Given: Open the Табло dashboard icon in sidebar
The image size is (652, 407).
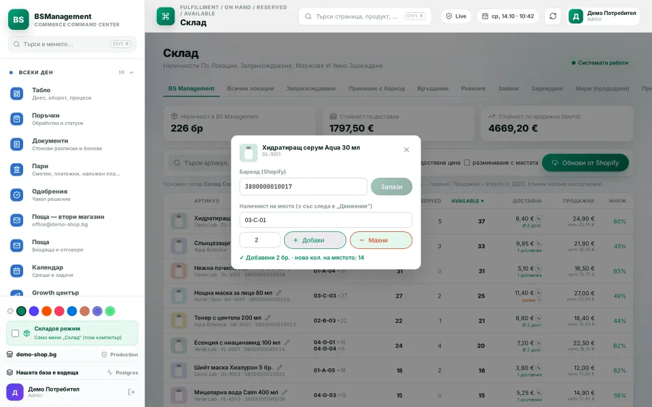Looking at the screenshot, I should (16, 94).
